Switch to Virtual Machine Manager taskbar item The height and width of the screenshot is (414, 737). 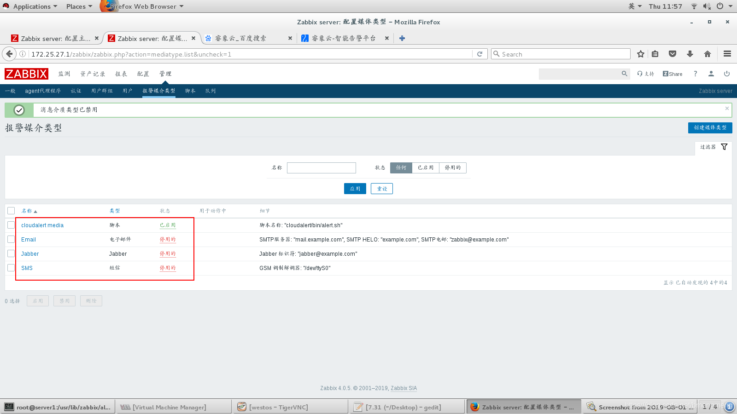(x=173, y=407)
